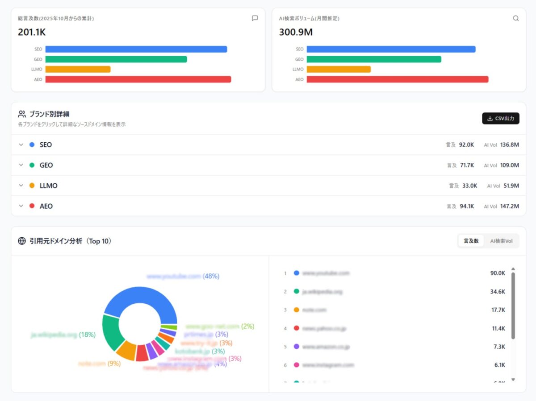Expand the LLMO brand row chevron
The width and height of the screenshot is (536, 401).
pos(21,186)
